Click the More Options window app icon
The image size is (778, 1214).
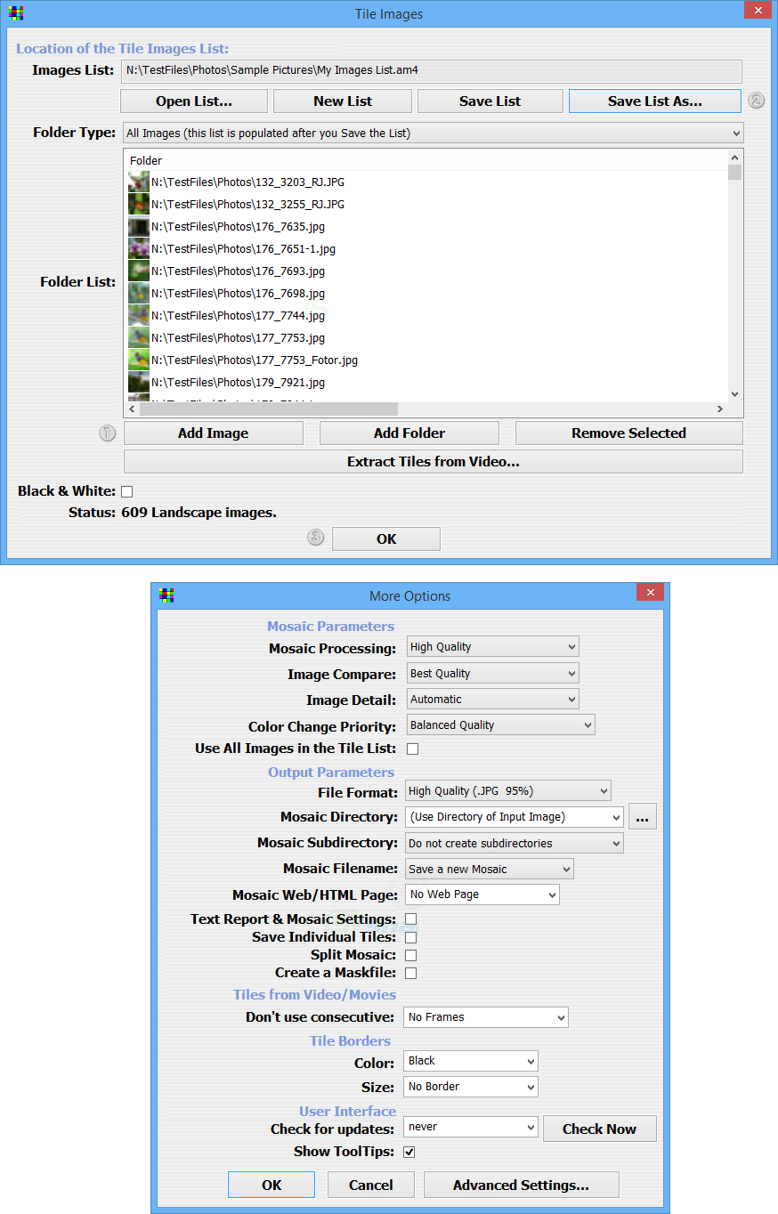[166, 595]
